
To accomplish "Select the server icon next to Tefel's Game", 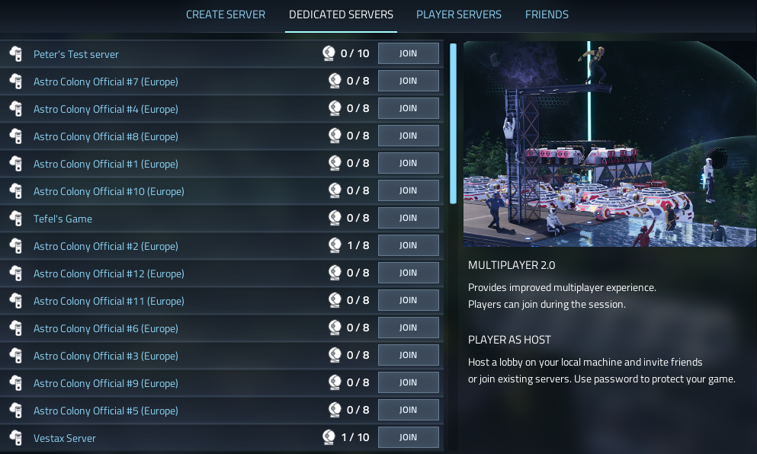I will pyautogui.click(x=16, y=218).
